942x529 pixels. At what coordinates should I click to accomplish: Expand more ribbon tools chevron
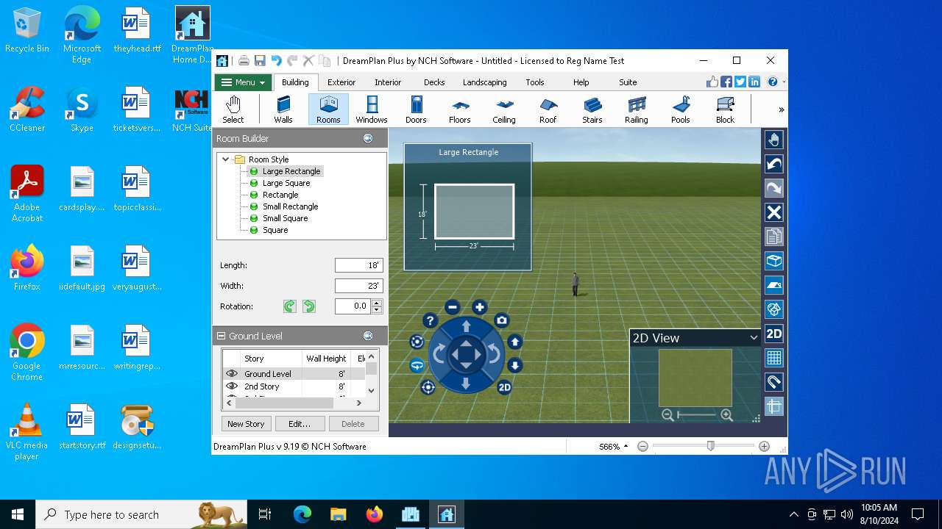(781, 109)
